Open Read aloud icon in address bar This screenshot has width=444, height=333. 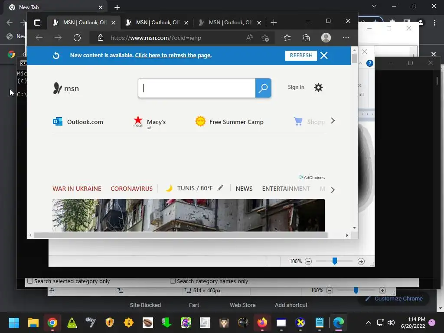[249, 38]
